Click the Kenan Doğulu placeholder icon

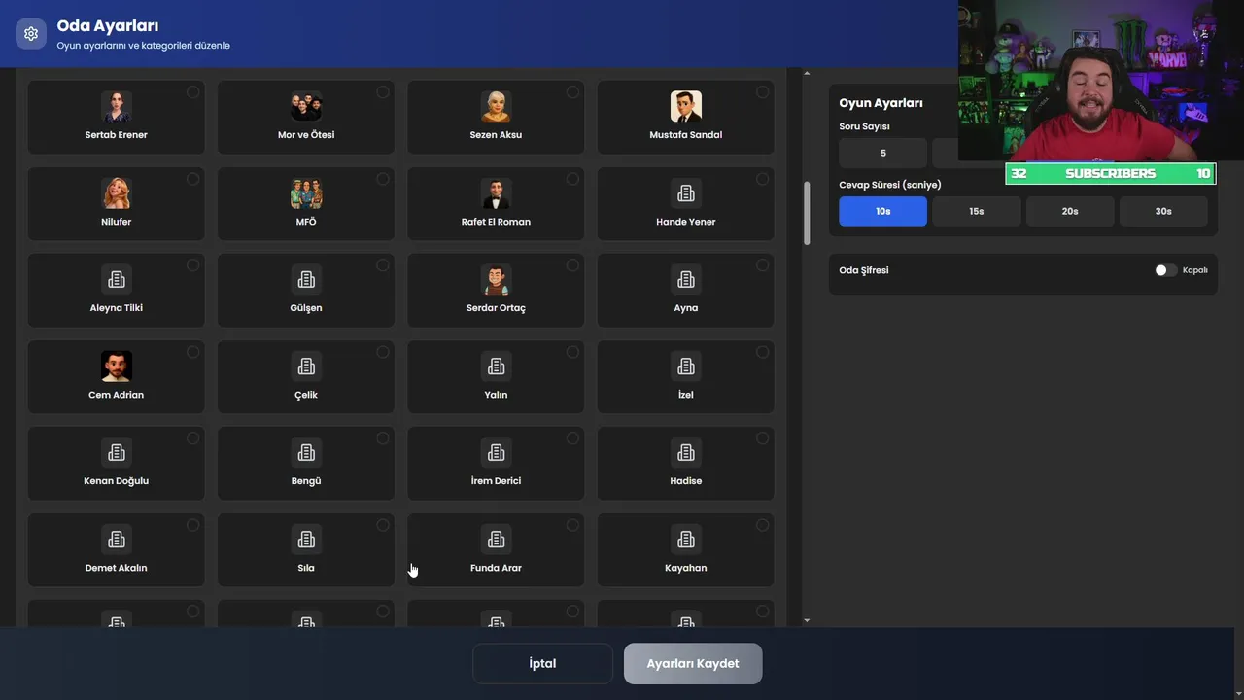(x=117, y=452)
